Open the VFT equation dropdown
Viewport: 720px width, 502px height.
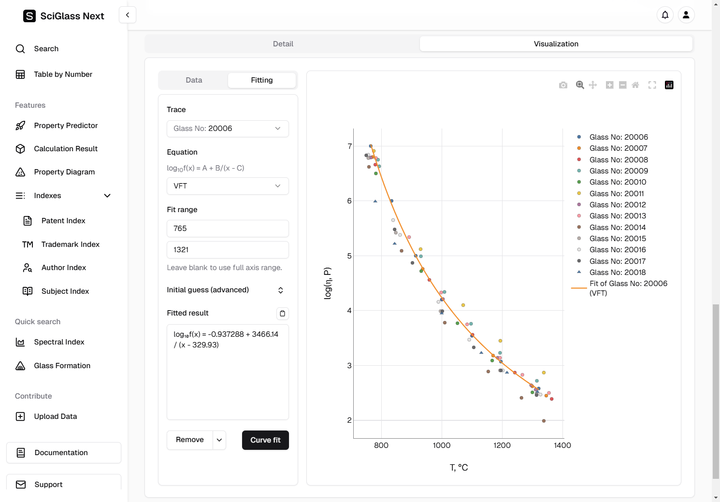[x=228, y=186]
